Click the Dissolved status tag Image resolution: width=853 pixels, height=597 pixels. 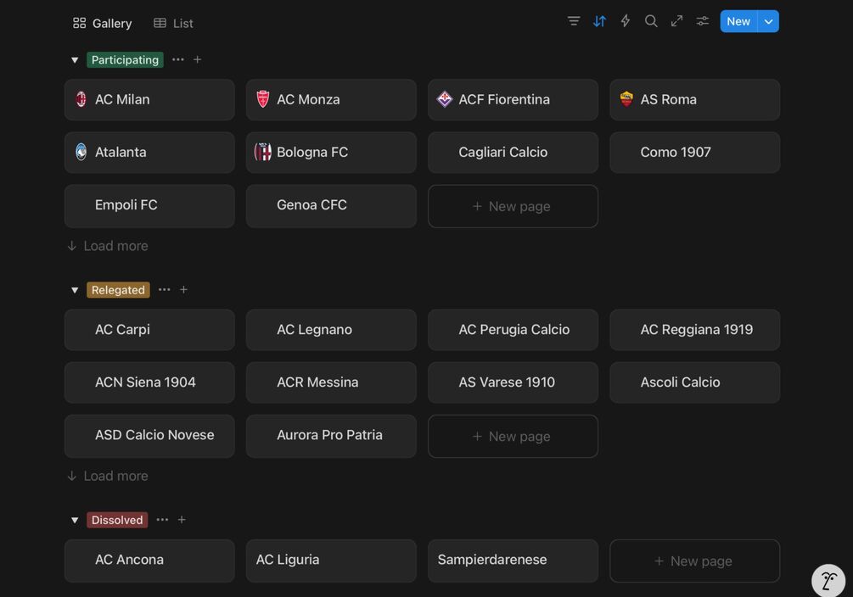point(117,520)
